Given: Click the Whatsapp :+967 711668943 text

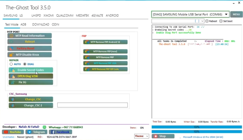Looking at the screenshot, I should (x=66, y=127).
